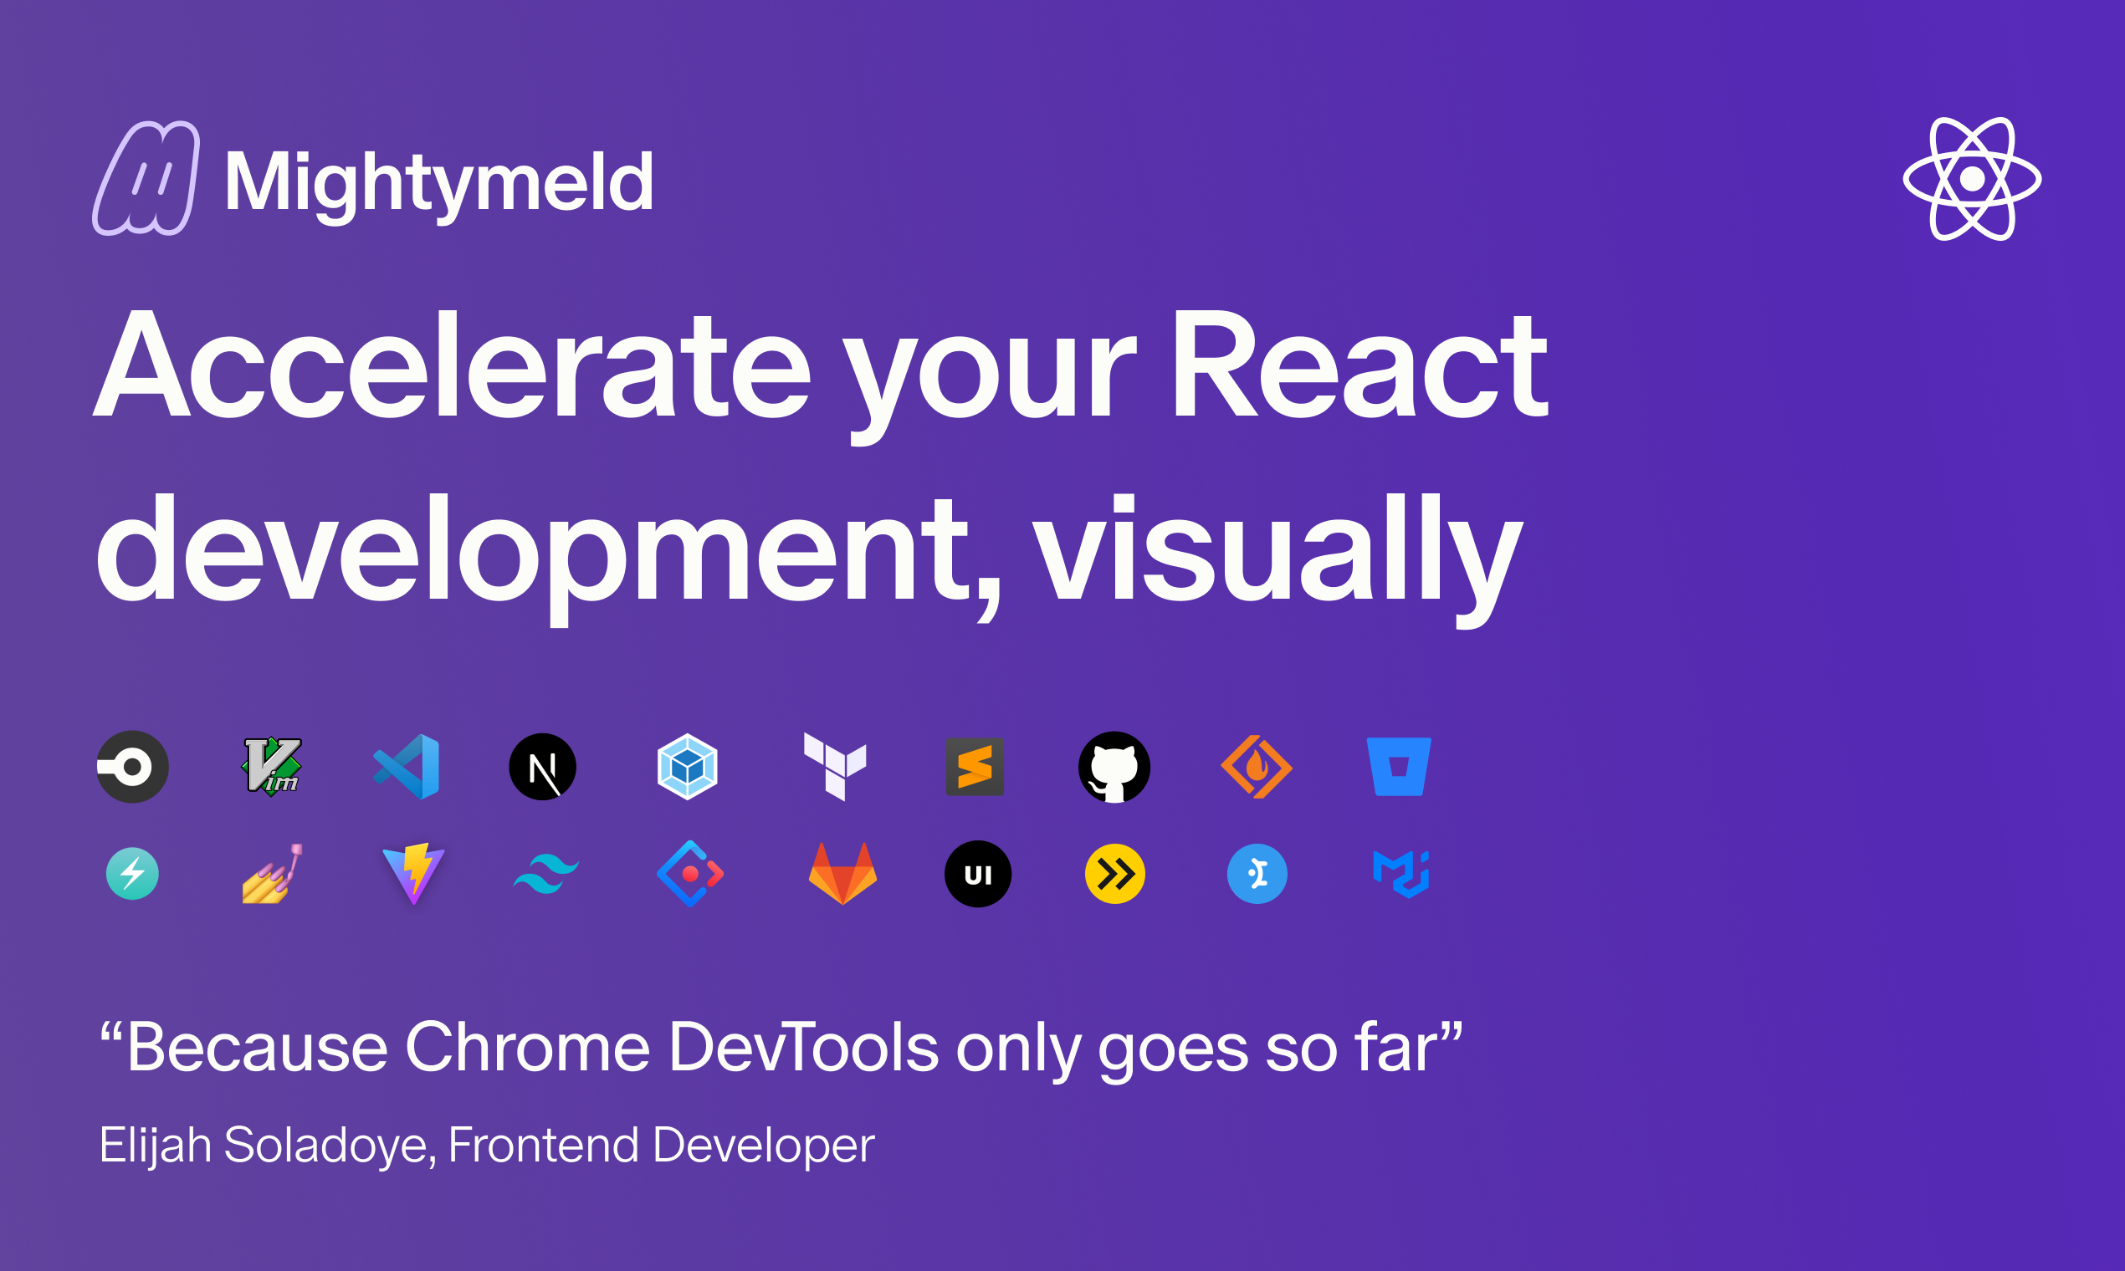
Task: Select the Vite logo icon
Action: [413, 874]
